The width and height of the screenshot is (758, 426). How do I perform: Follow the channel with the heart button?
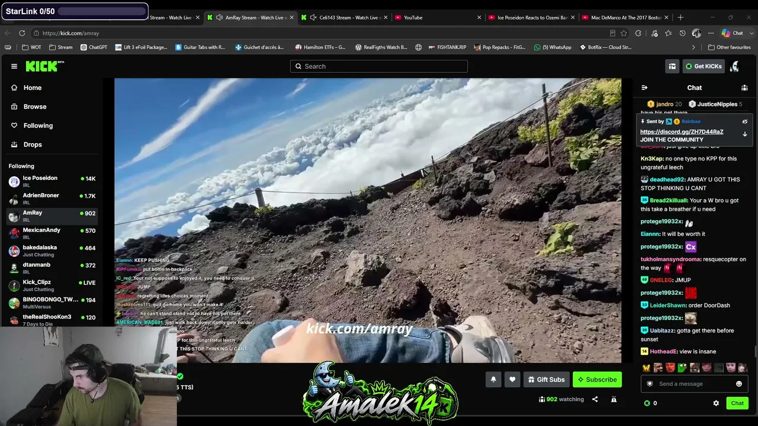tap(512, 379)
